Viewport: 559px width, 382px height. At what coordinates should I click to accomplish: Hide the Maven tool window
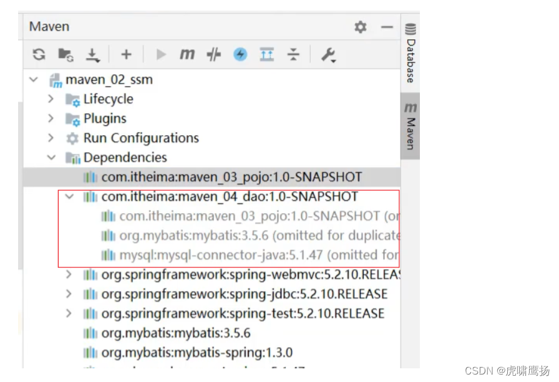(387, 27)
